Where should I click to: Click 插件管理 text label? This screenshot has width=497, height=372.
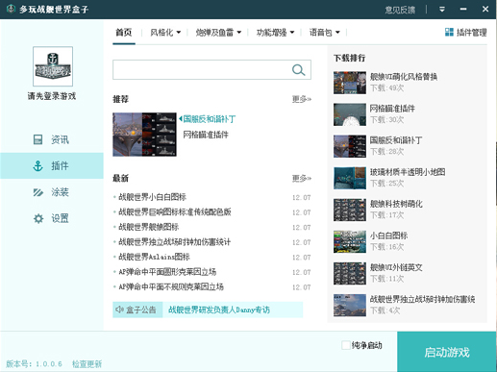[471, 33]
